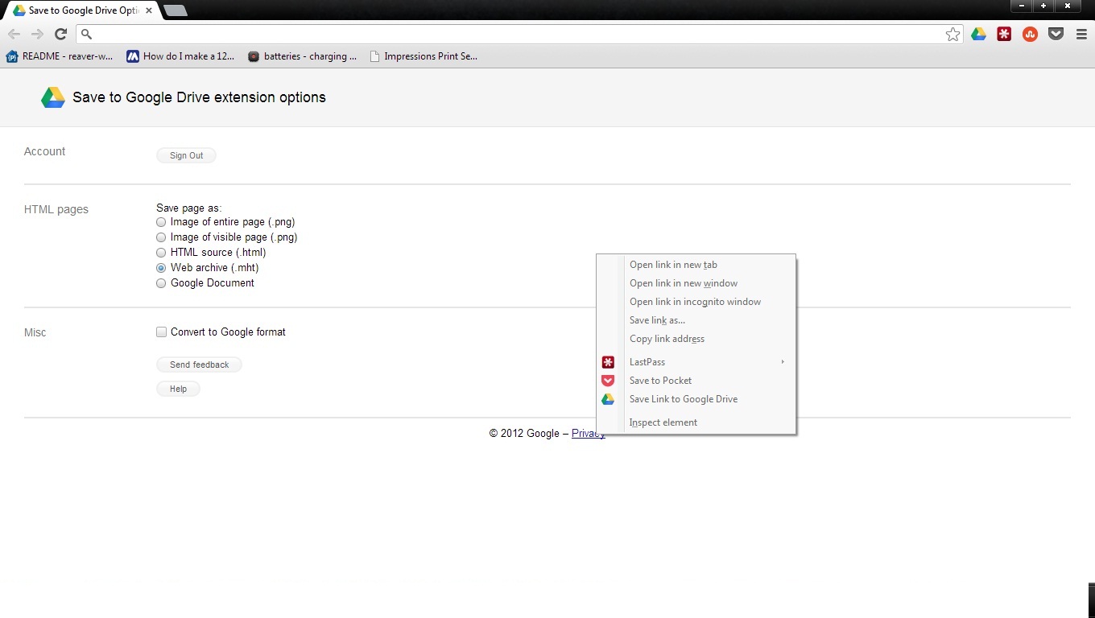Open a new tab with the tab-strip button
This screenshot has height=618, width=1095.
(175, 10)
